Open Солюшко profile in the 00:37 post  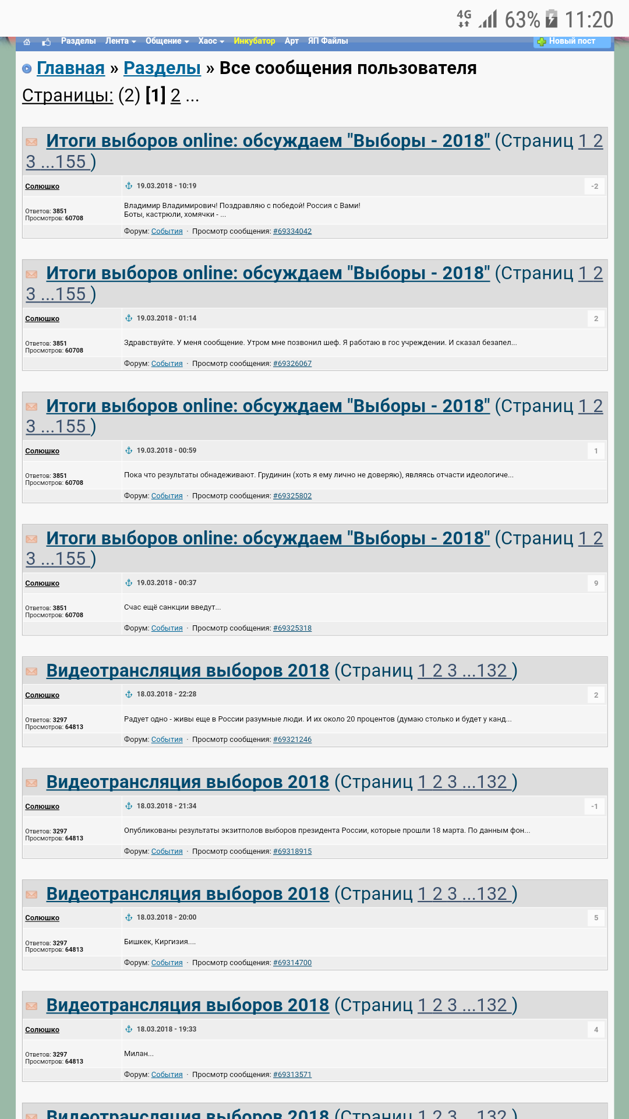coord(42,583)
